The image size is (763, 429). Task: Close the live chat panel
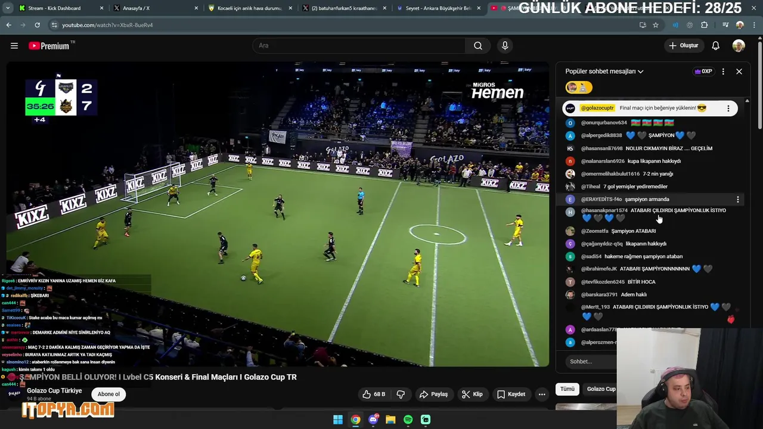[739, 71]
